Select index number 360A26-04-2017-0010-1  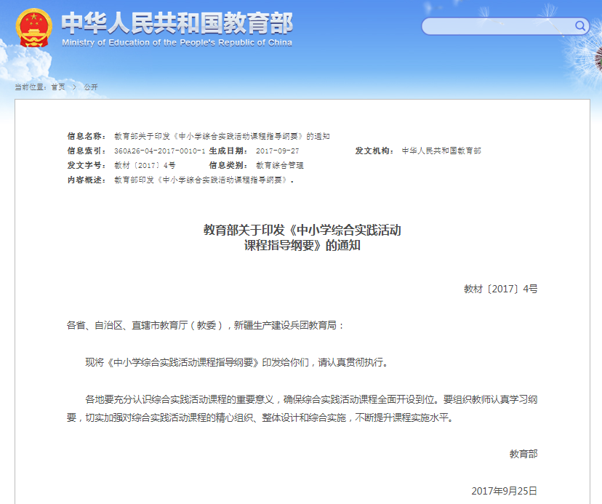[160, 151]
